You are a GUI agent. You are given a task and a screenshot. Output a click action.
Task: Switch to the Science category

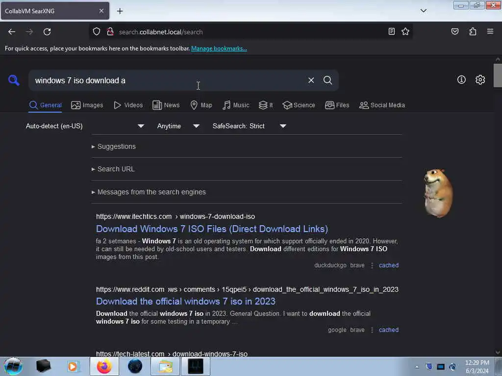tap(299, 105)
